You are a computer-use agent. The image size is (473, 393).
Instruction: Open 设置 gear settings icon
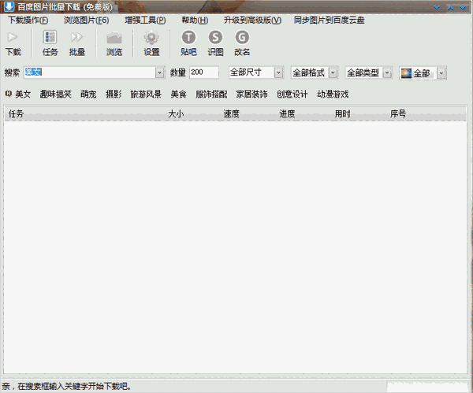pyautogui.click(x=151, y=37)
